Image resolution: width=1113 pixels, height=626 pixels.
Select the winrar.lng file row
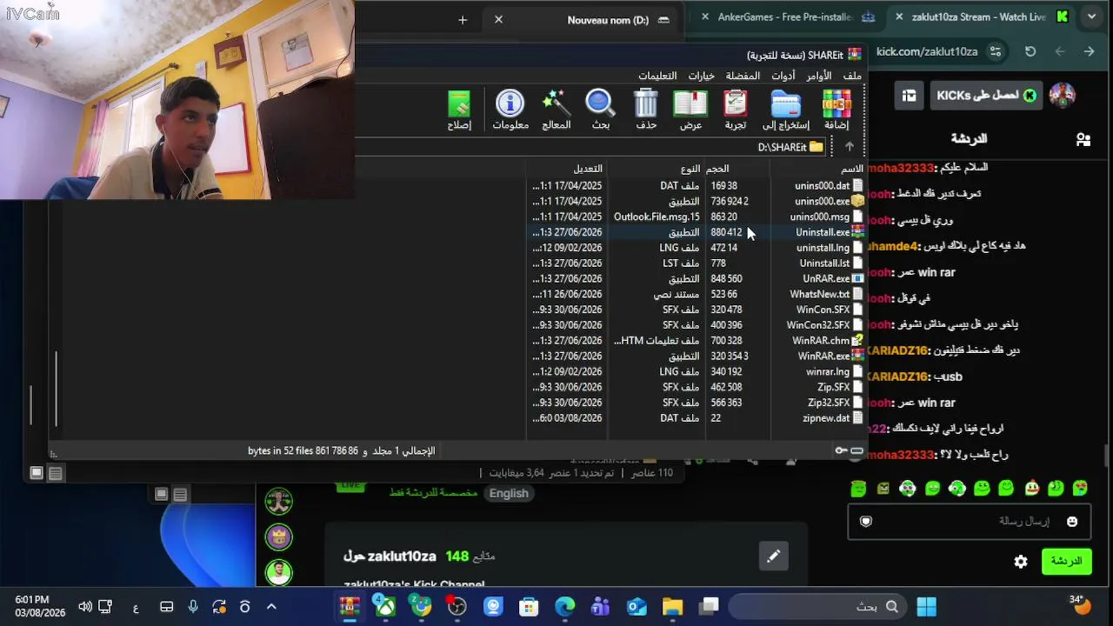click(696, 371)
